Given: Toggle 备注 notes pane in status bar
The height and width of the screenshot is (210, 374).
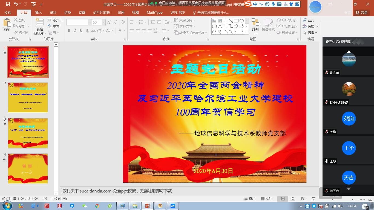Looking at the screenshot, I should pos(250,199).
